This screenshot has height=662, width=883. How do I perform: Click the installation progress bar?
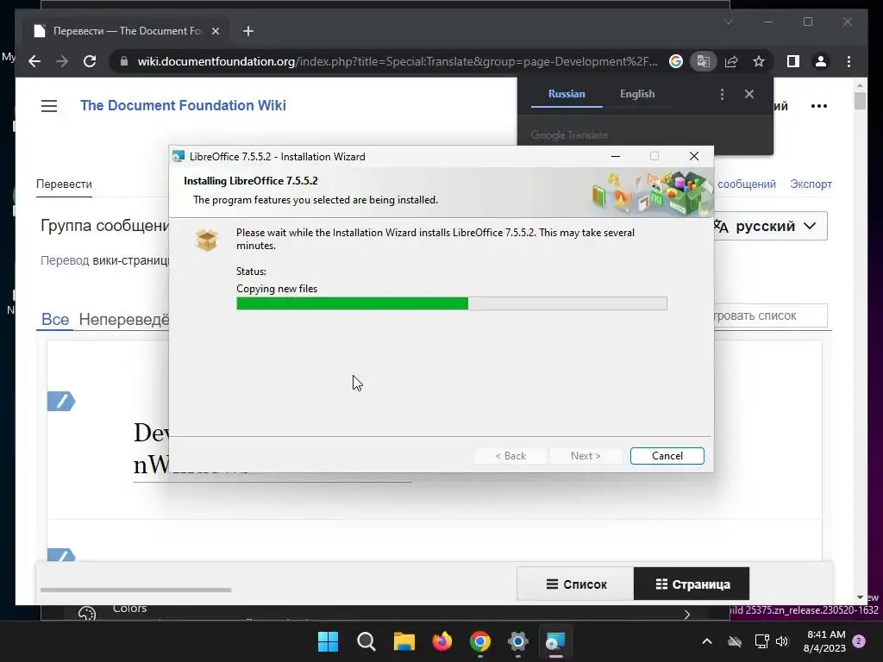pos(452,303)
